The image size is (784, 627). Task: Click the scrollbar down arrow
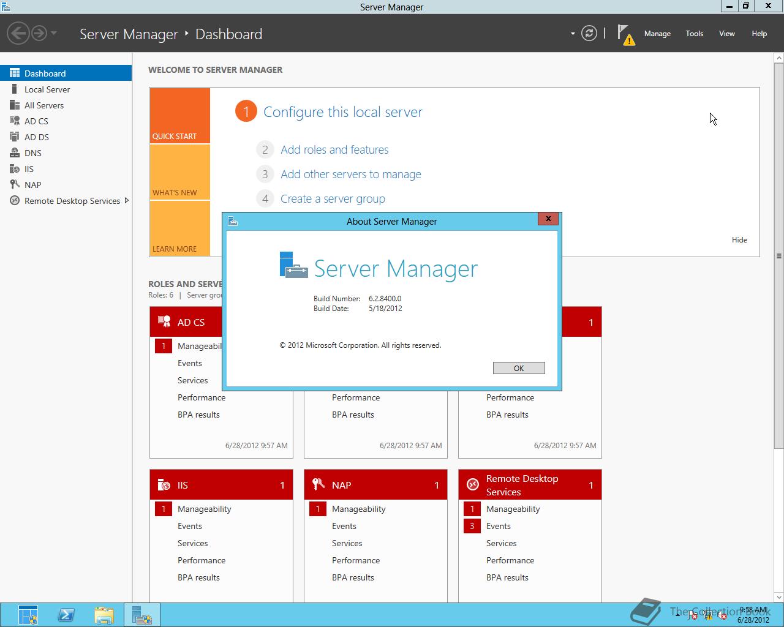click(779, 597)
